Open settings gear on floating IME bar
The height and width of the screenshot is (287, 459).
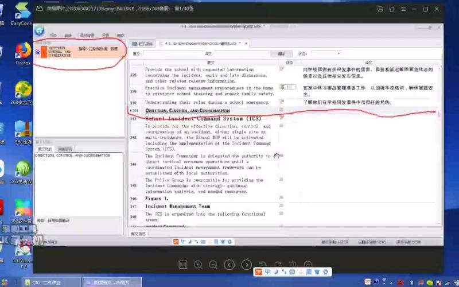point(325,272)
